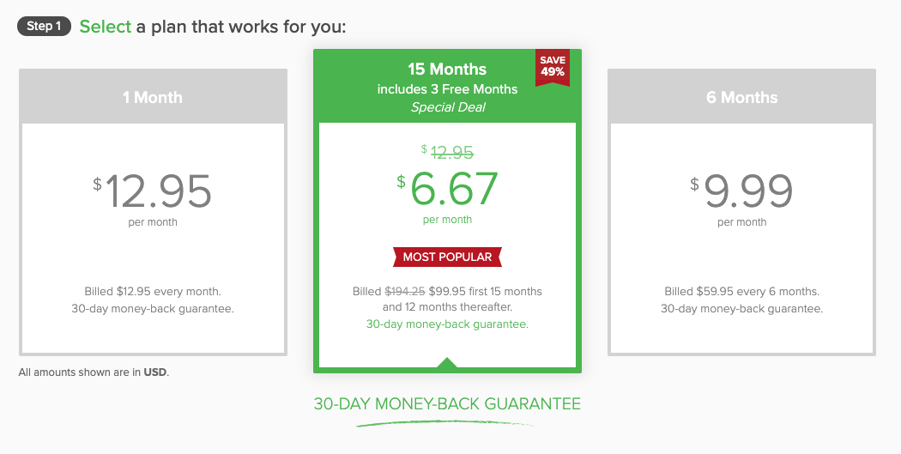Click the green 30-day money-back guarantee link

click(x=447, y=324)
